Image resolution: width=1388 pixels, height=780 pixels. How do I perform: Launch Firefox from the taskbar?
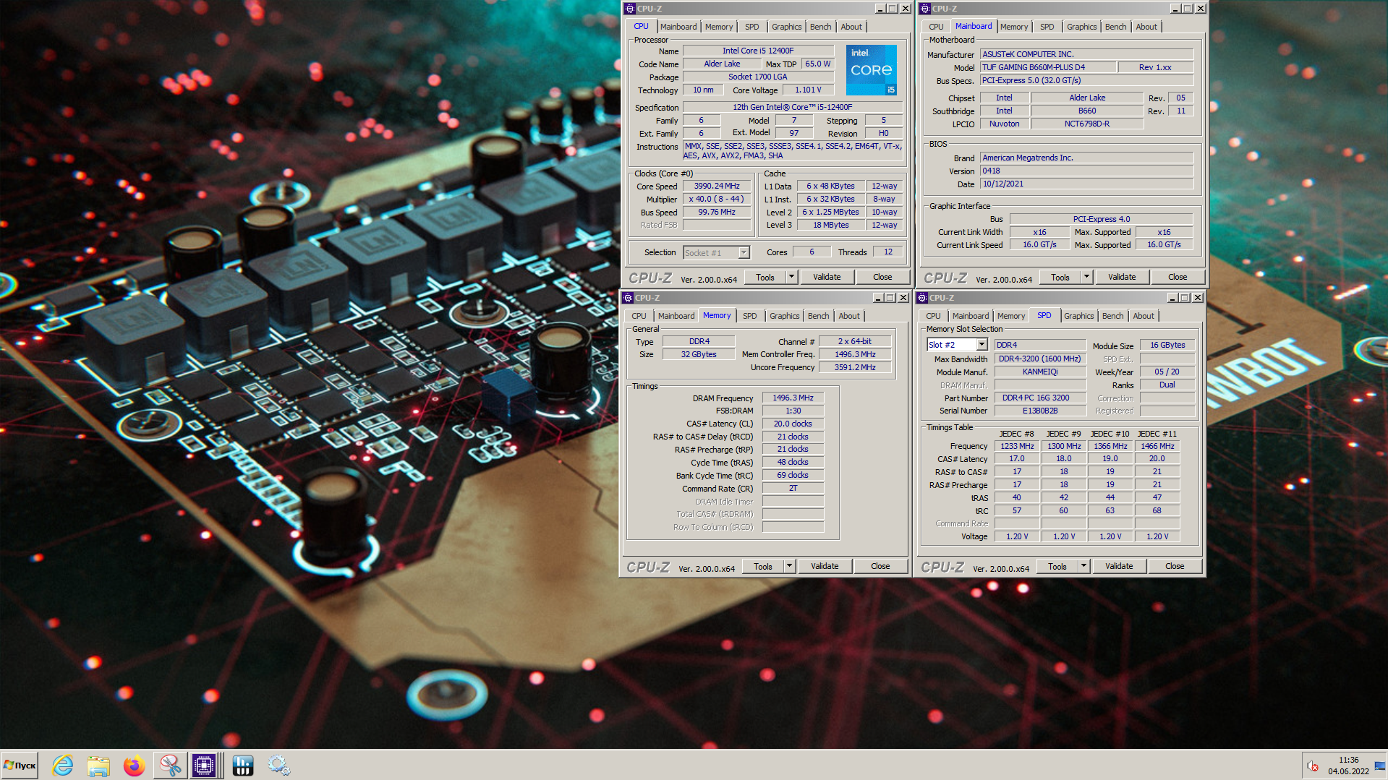click(135, 766)
